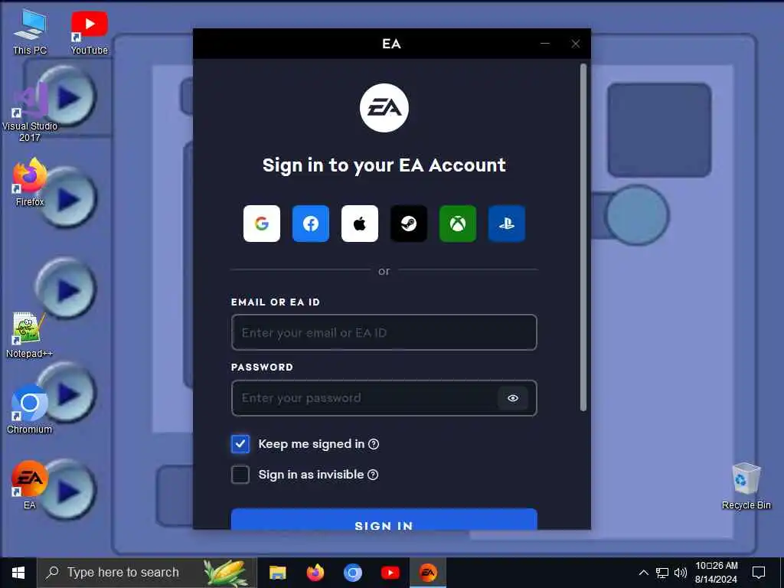
Task: Select EA desktop shortcut
Action: tap(30, 485)
